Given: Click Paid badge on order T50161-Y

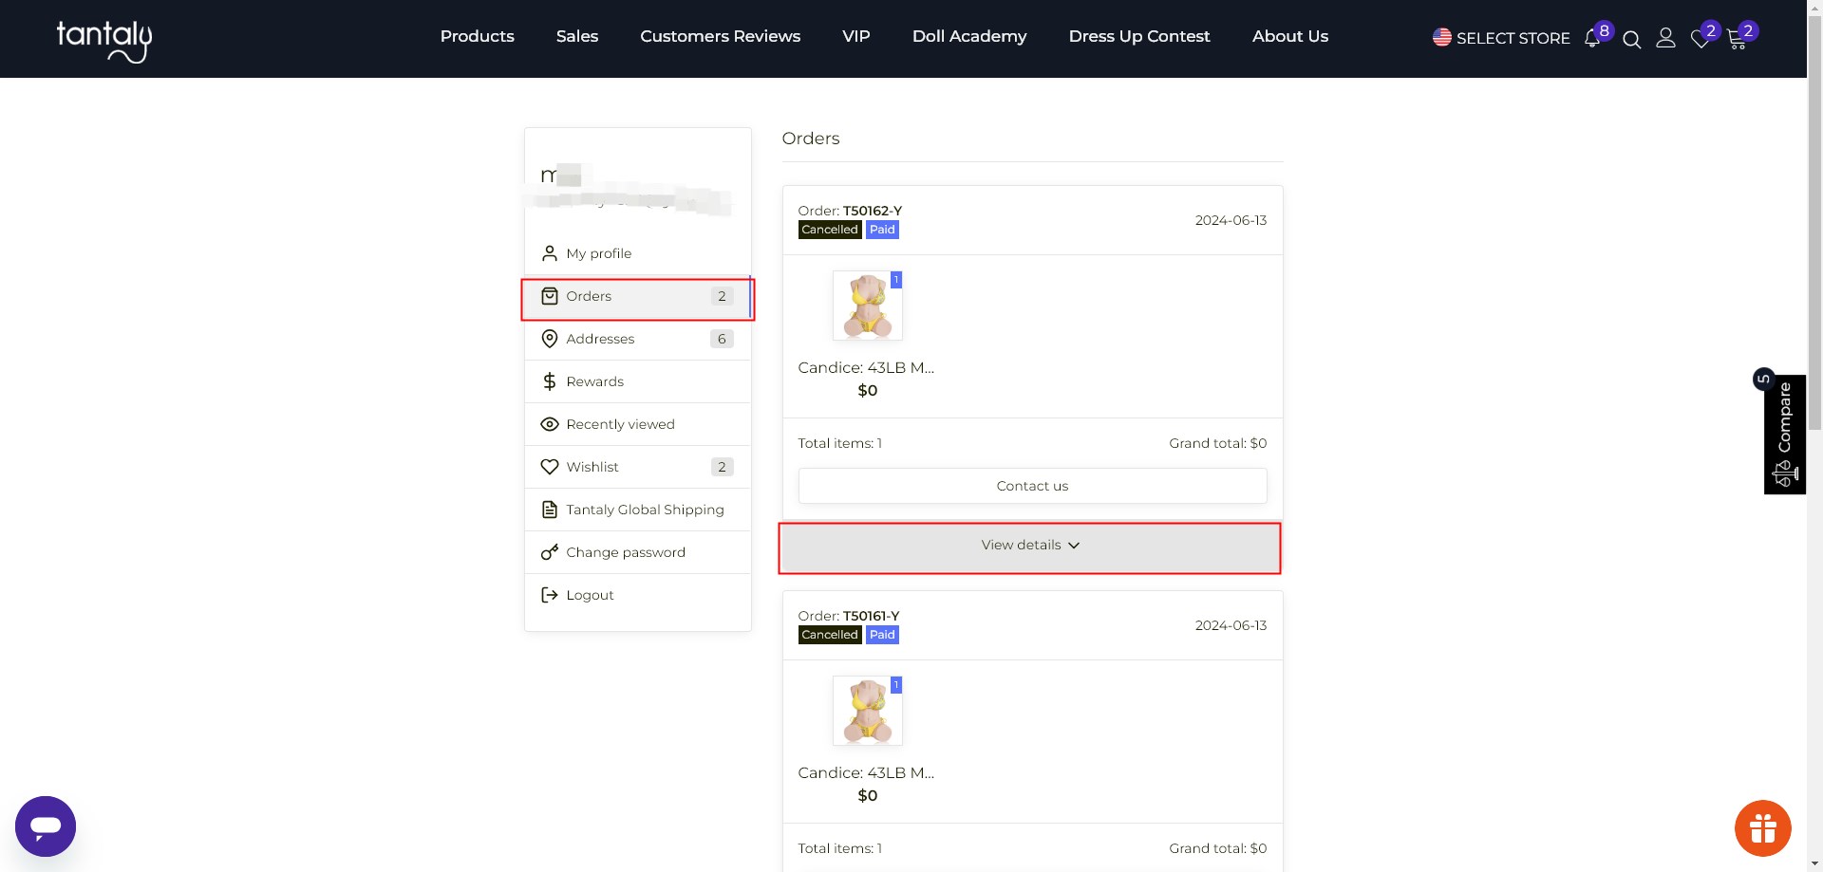Looking at the screenshot, I should 882,635.
